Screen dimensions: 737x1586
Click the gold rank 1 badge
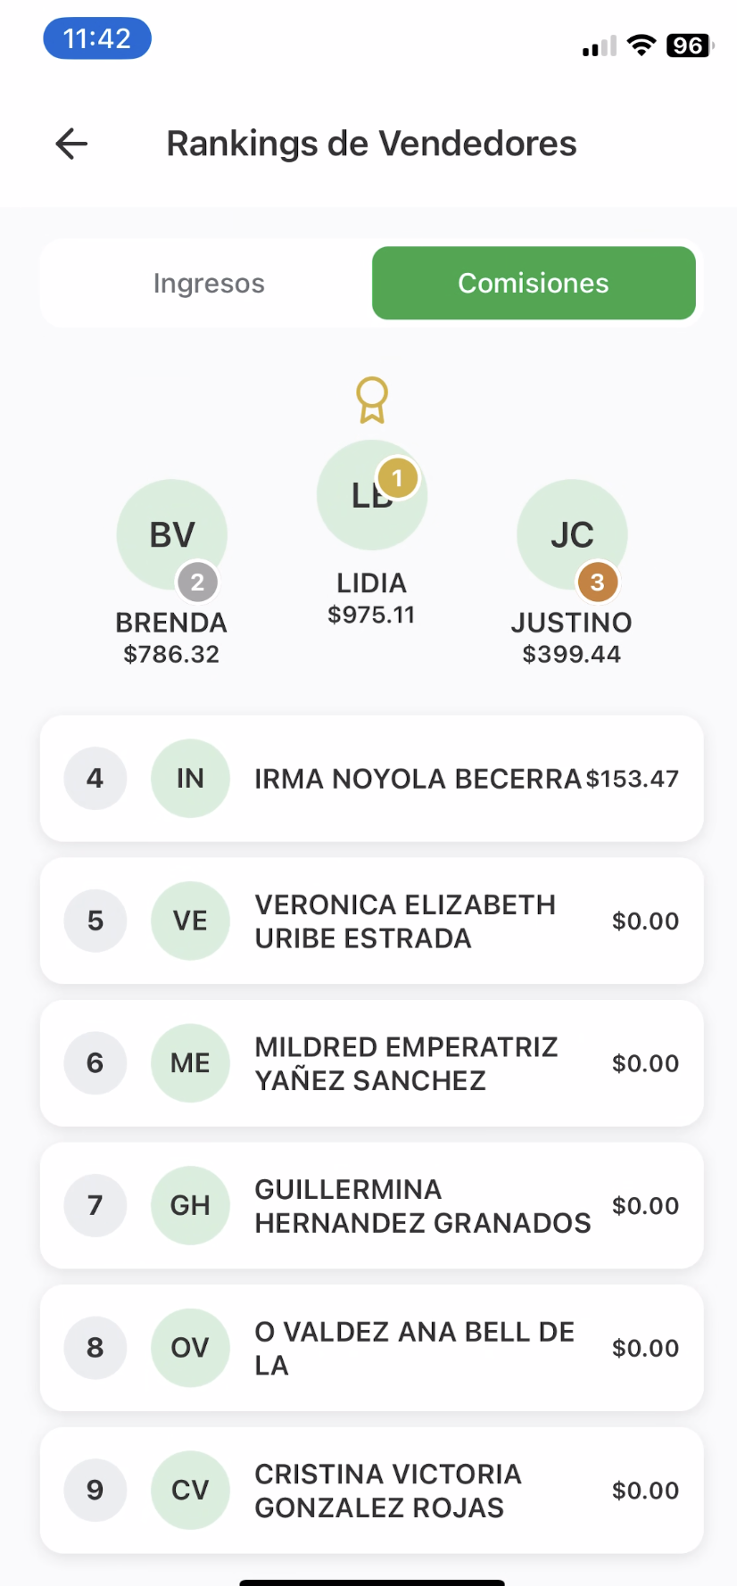tap(398, 479)
